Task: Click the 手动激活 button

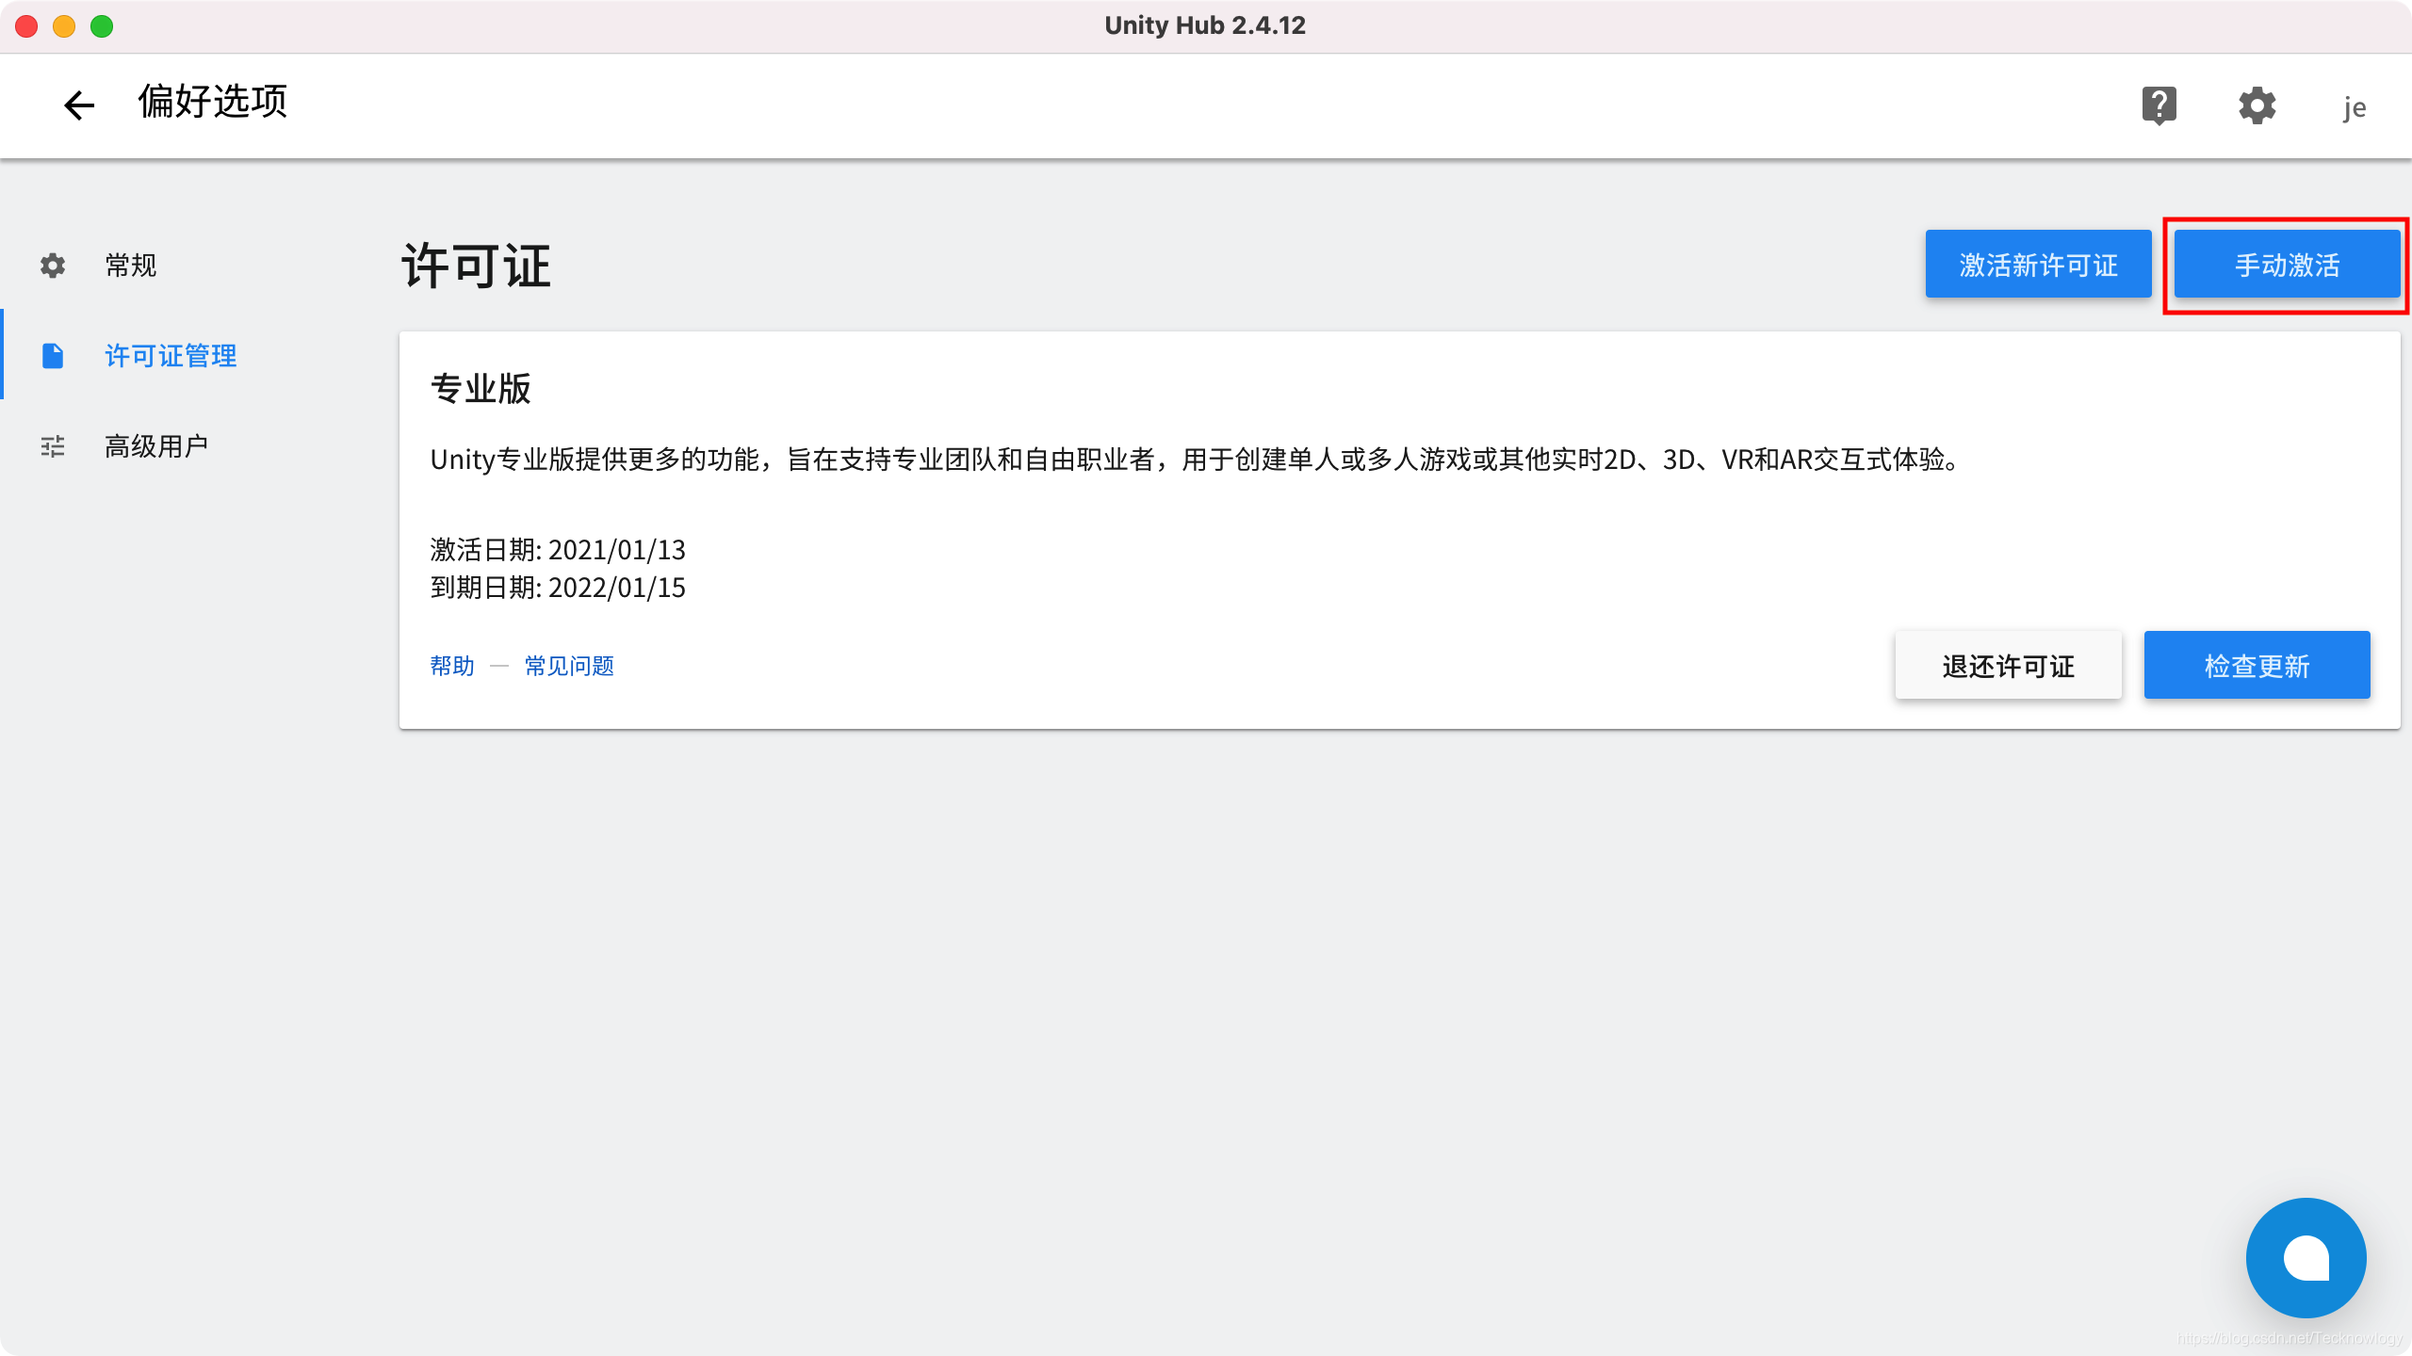Action: coord(2287,265)
